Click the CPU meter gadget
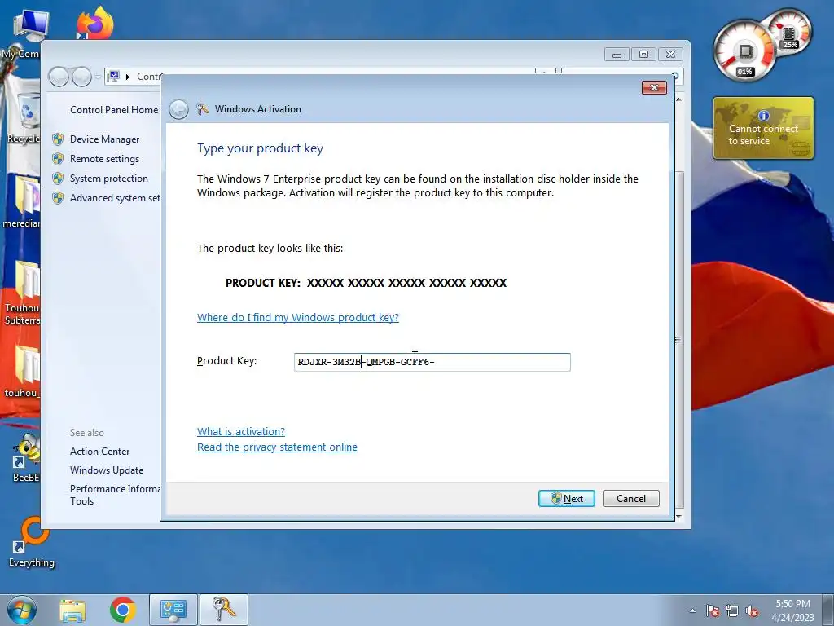Viewport: 834px width, 626px height. pyautogui.click(x=744, y=51)
